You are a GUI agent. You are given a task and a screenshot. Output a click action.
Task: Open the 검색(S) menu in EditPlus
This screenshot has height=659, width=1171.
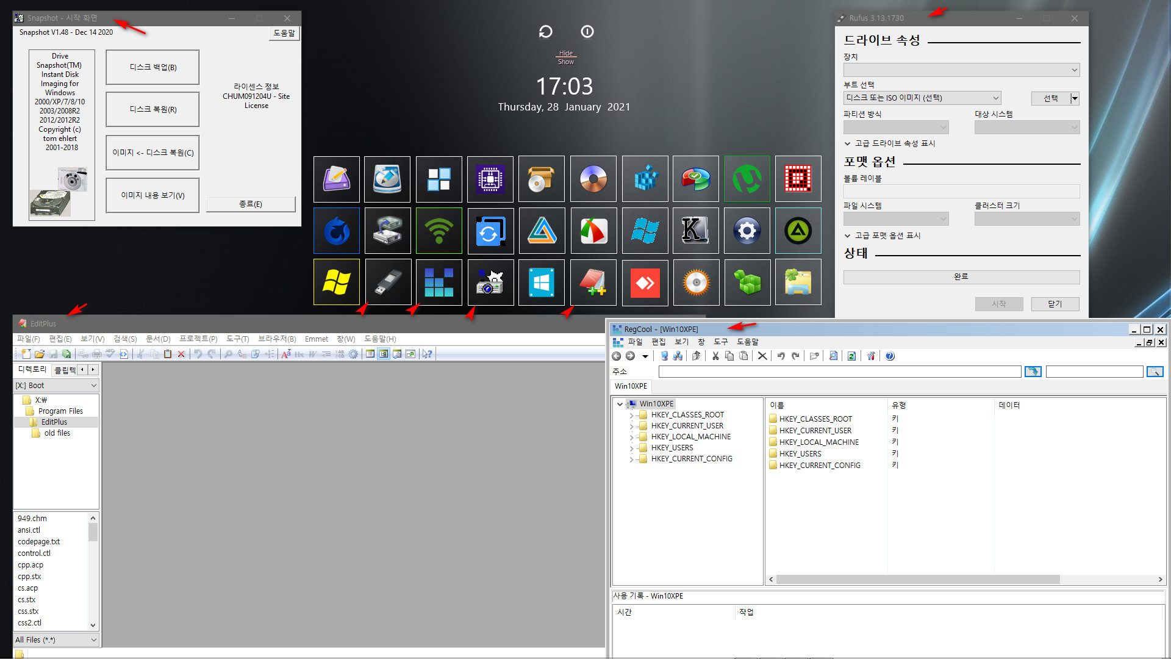tap(125, 339)
